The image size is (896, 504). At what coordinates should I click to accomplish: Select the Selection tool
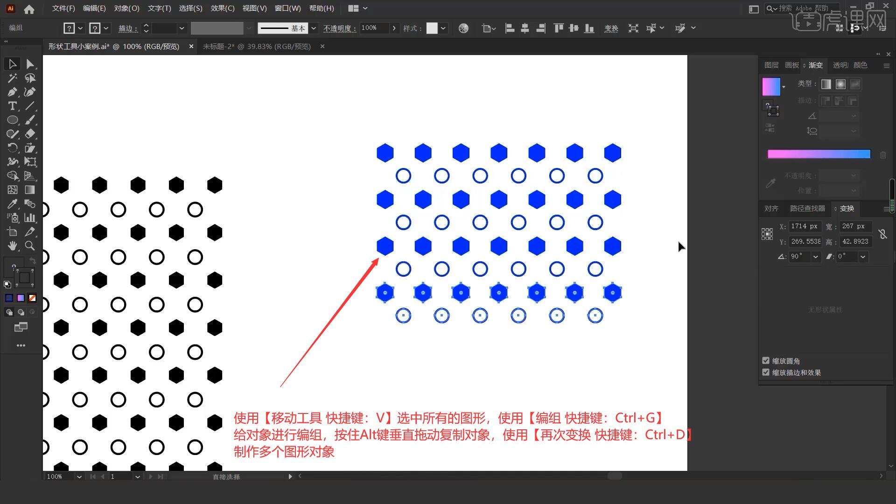coord(13,64)
